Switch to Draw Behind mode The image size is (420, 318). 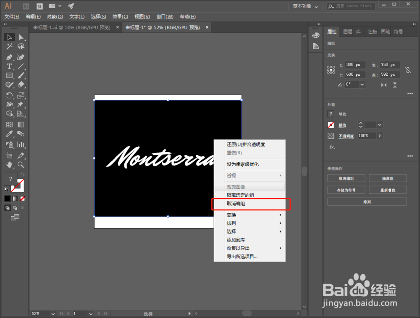[15, 208]
